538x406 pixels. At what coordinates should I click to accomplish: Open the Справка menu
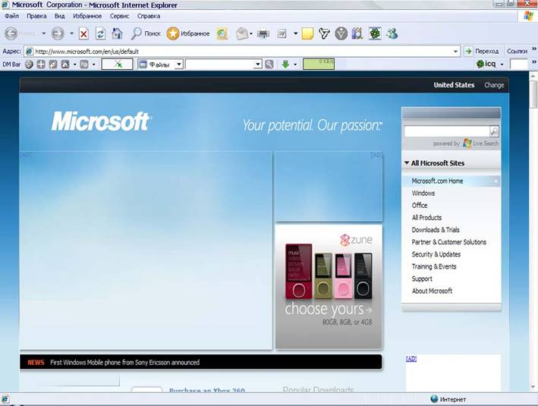point(149,16)
